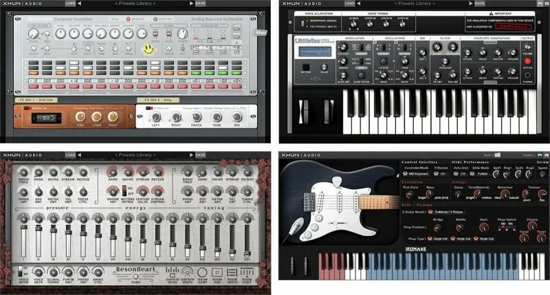
Task: Click the fader handle on ResonHeart channel I
Action: pos(23,228)
